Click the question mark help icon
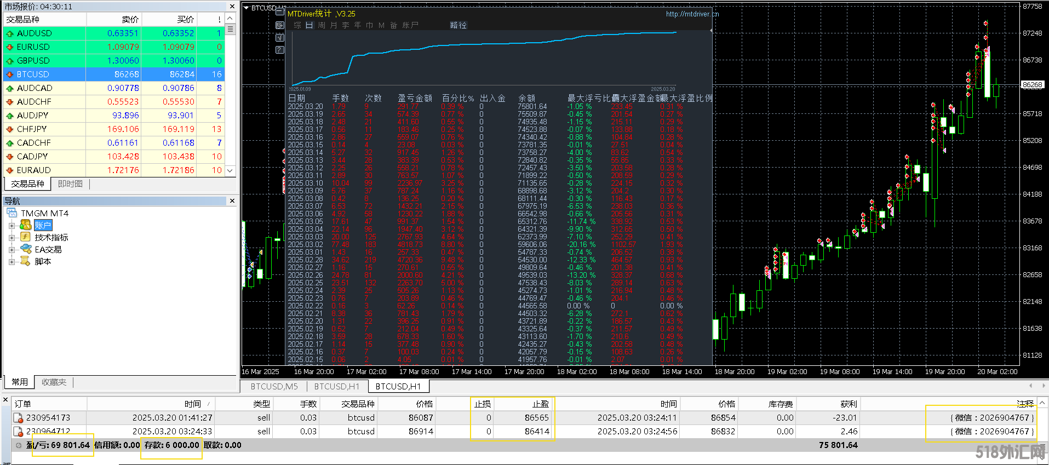 (x=280, y=50)
